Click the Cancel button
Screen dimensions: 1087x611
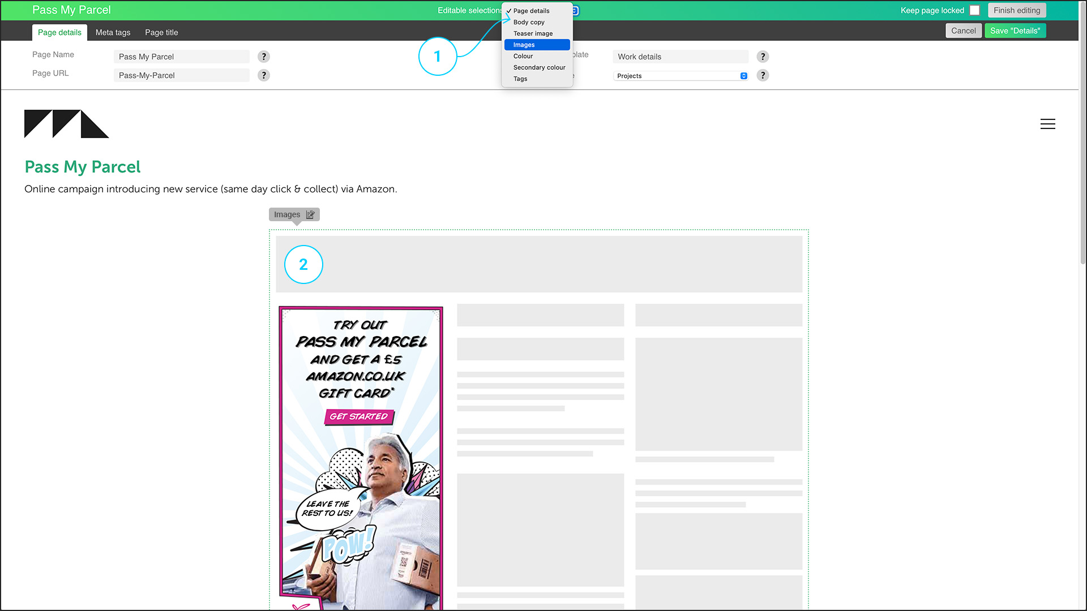click(963, 31)
